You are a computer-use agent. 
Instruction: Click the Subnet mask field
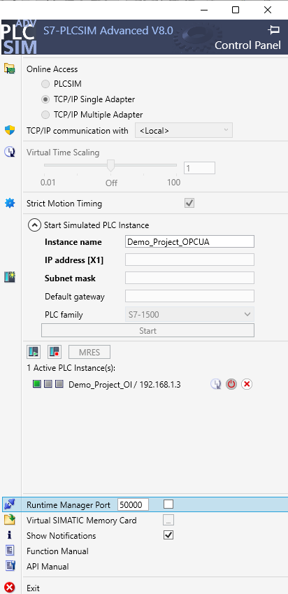189,278
